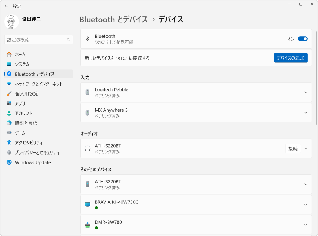This screenshot has width=318, height=236.
Task: Open アプリ settings from the sidebar
Action: click(9, 103)
